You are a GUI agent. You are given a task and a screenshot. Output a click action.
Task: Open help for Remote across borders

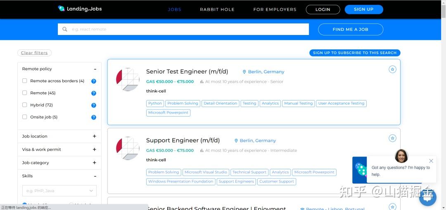click(x=94, y=81)
